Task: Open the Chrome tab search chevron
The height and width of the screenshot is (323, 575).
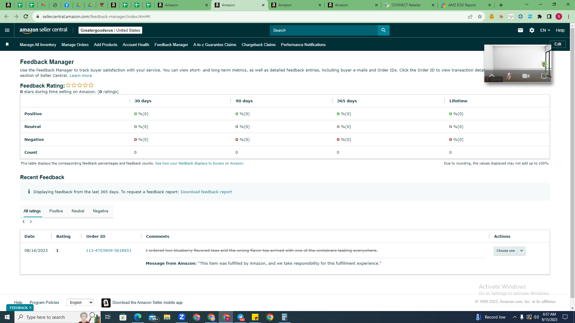Action: [527, 4]
